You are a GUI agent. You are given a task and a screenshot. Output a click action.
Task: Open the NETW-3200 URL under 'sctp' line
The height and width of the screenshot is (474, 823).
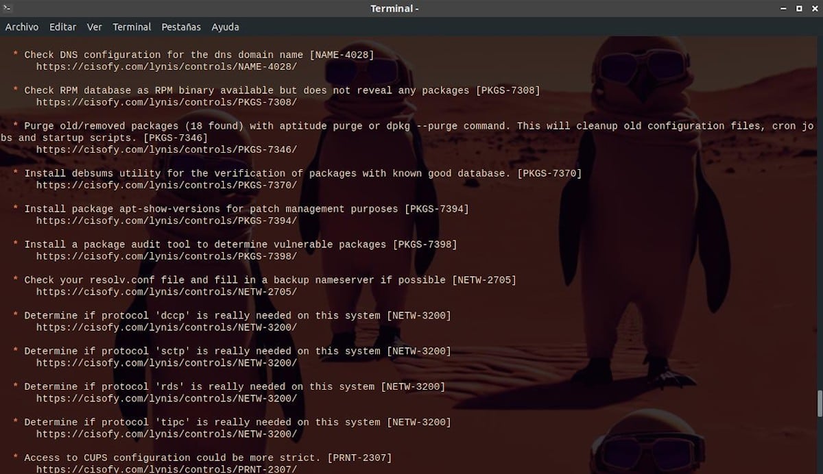(167, 363)
